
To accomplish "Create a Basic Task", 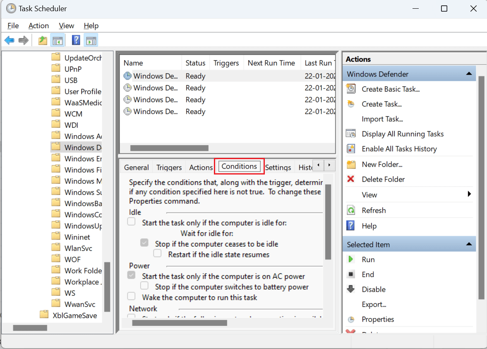I will click(x=390, y=89).
